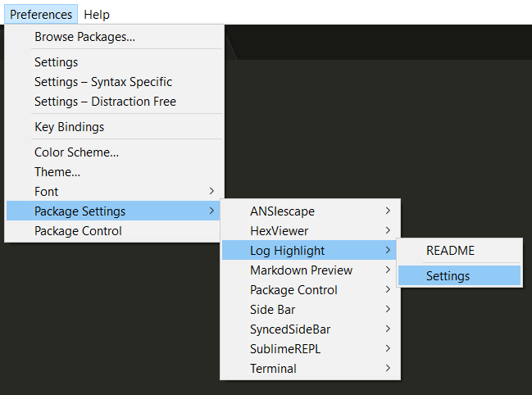Open Settings – Distraction Free
The width and height of the screenshot is (532, 395).
coord(114,102)
